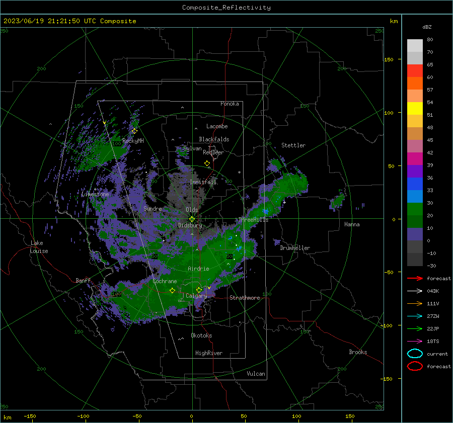Viewport: 453px width, 423px height.
Task: Click the yellow diamond marker beside RockyMH
Action: coord(134,131)
